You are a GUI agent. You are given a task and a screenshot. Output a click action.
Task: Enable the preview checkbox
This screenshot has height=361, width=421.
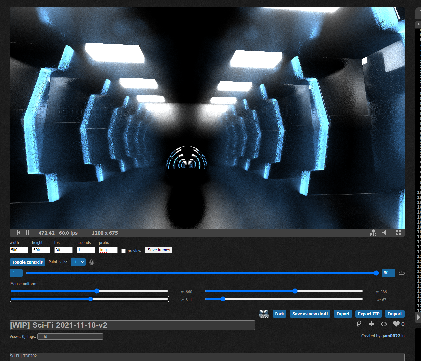tap(123, 251)
